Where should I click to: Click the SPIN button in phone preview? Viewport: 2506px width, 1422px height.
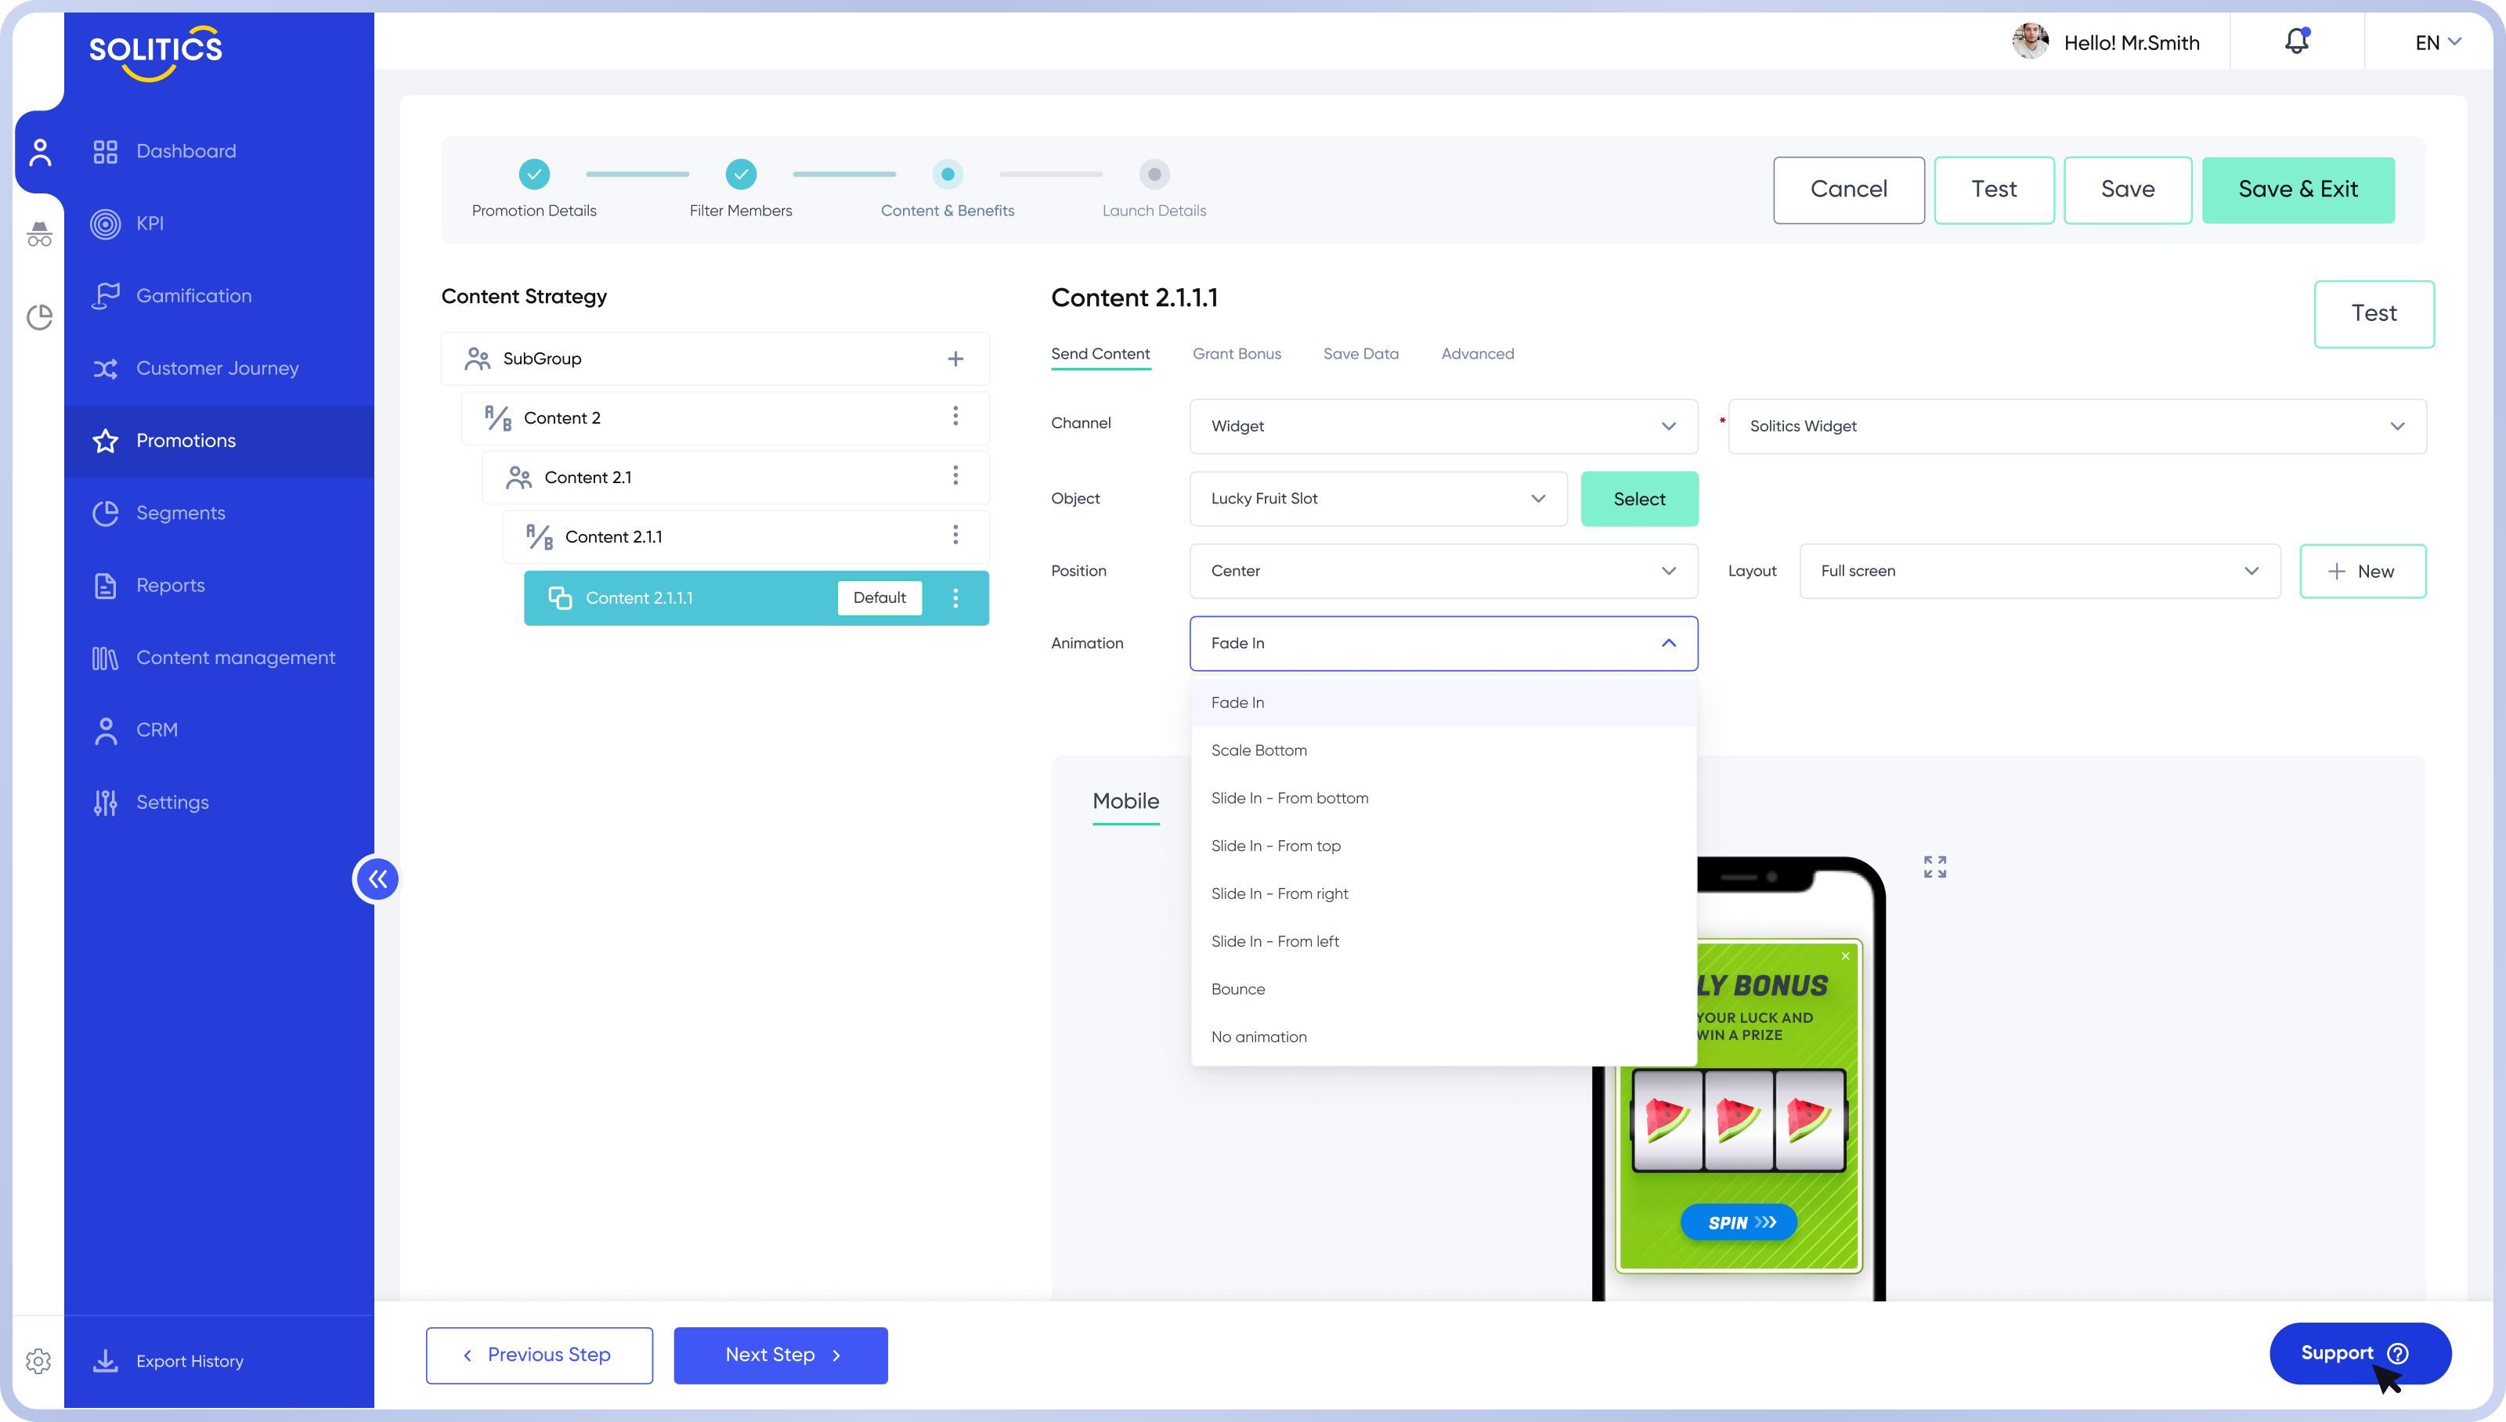(1739, 1222)
